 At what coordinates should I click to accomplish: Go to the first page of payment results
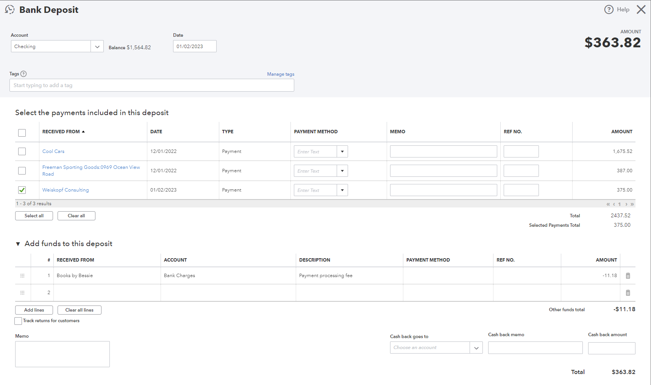608,204
